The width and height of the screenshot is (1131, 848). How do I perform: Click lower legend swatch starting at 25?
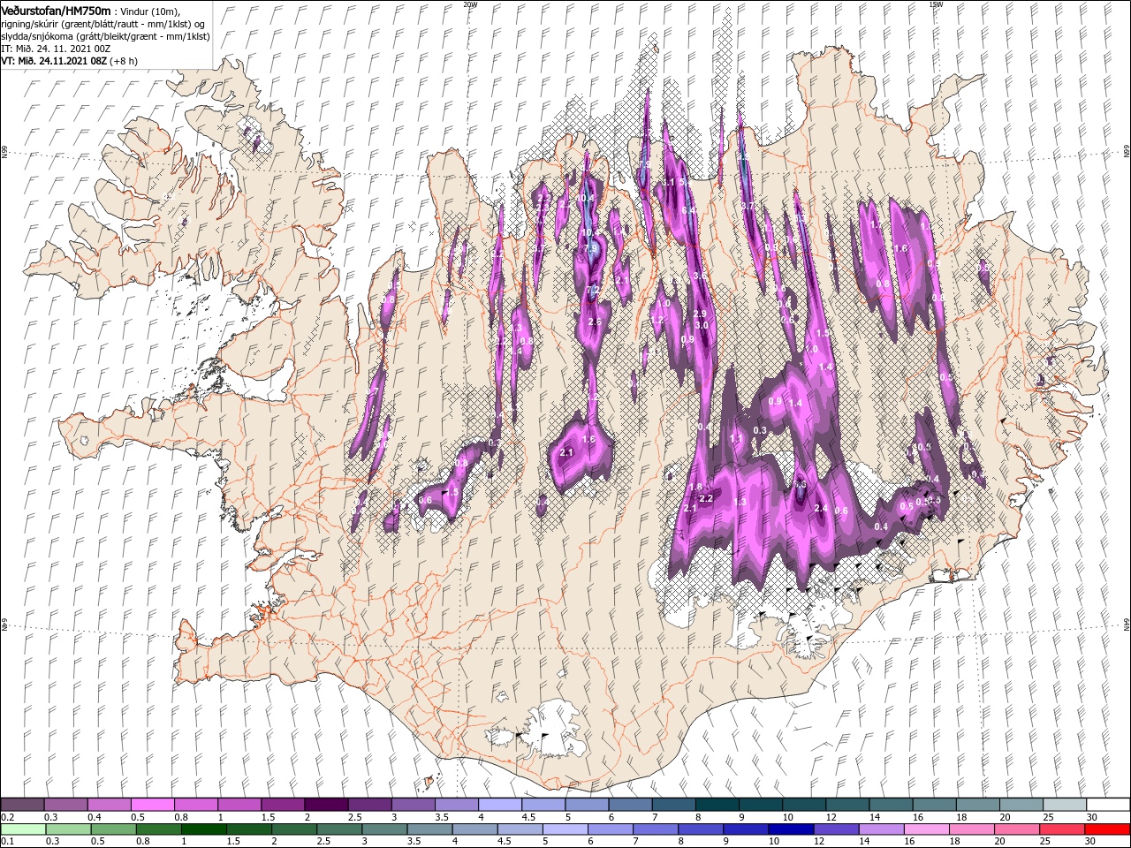(1060, 829)
